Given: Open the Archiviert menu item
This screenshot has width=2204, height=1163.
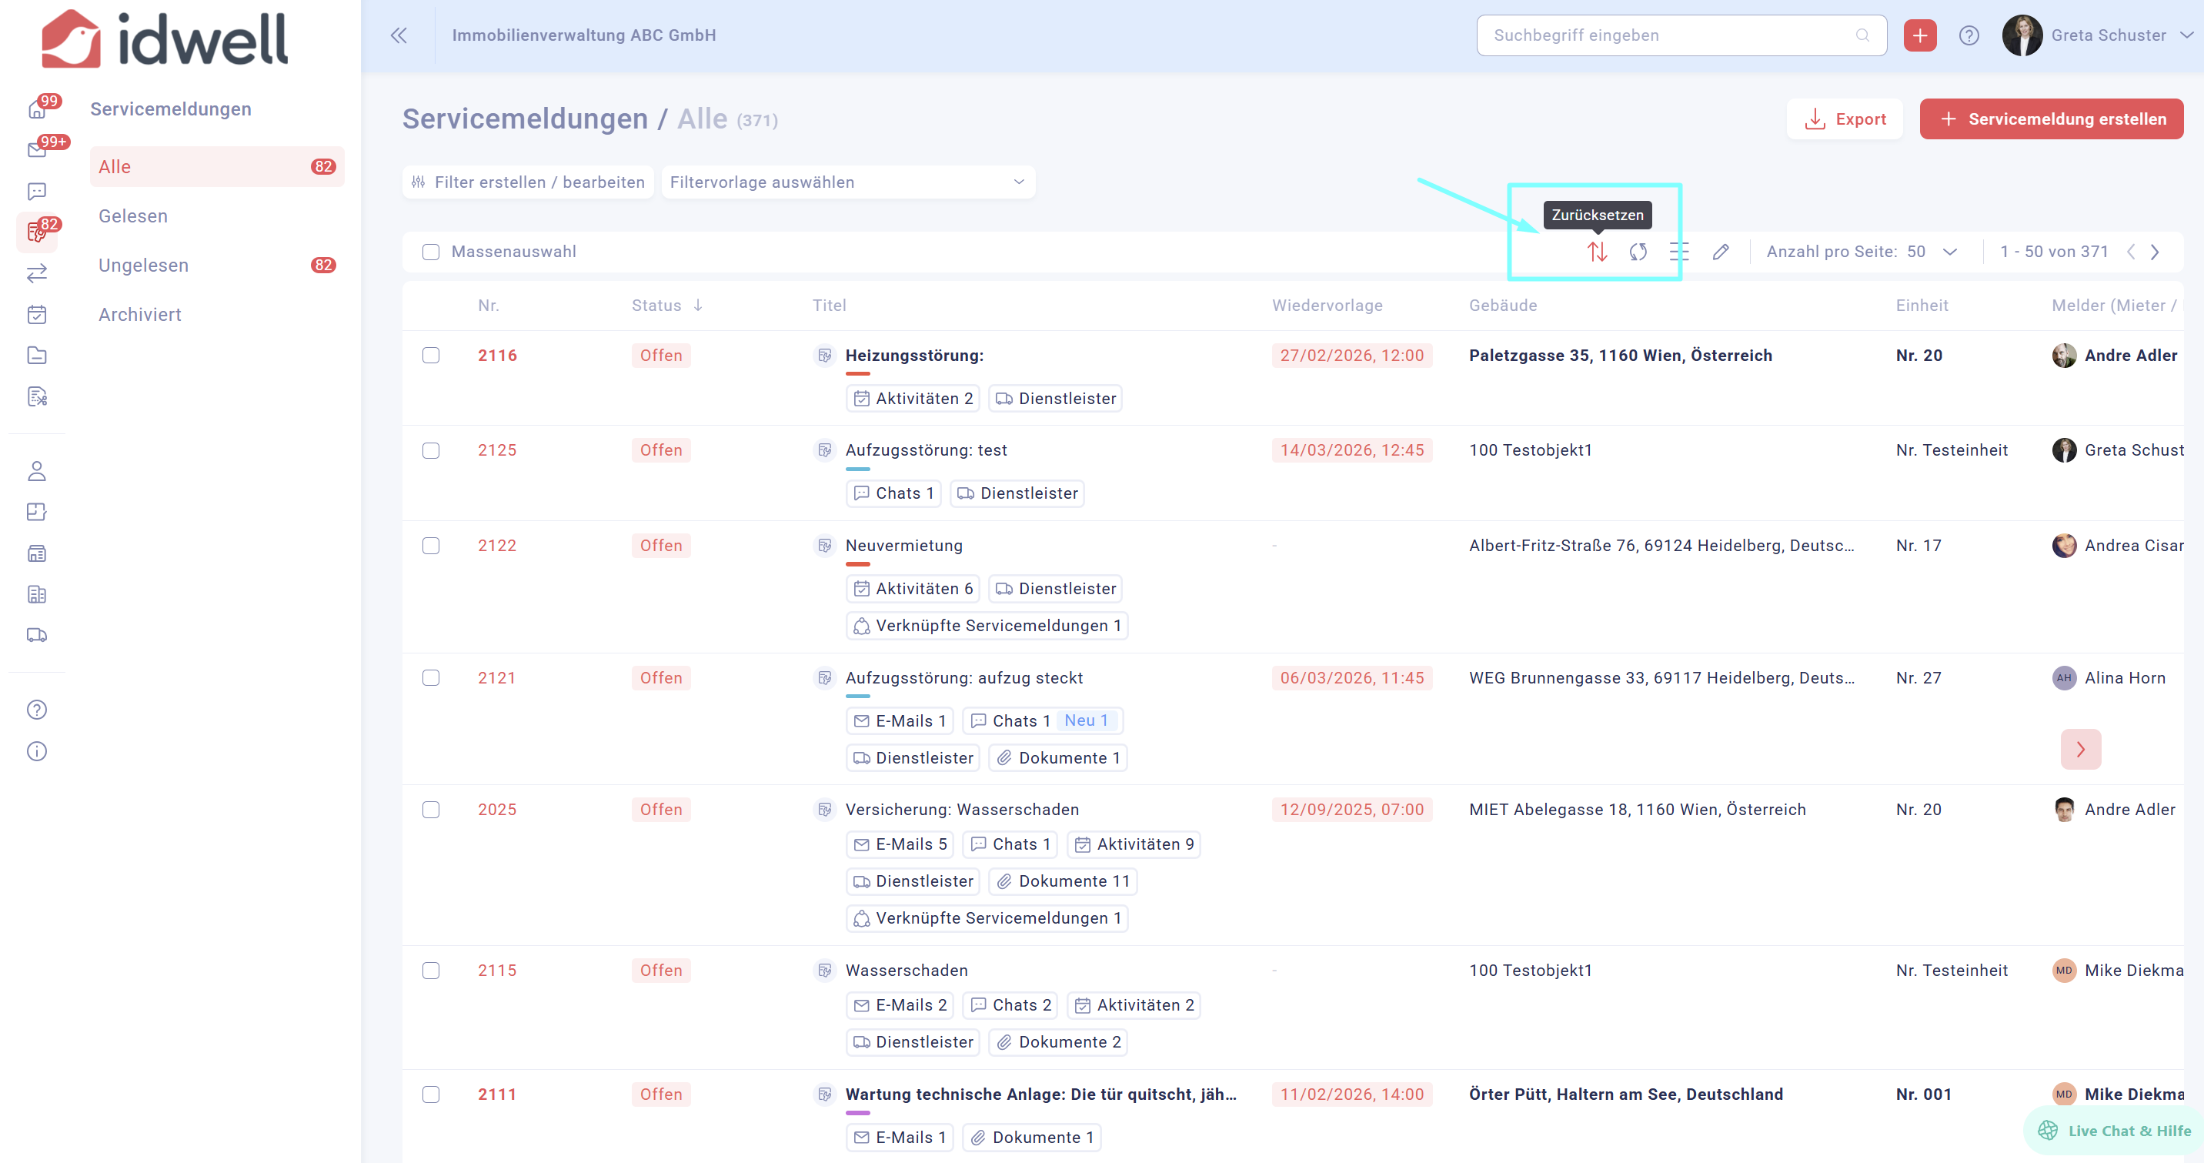Looking at the screenshot, I should coord(140,314).
